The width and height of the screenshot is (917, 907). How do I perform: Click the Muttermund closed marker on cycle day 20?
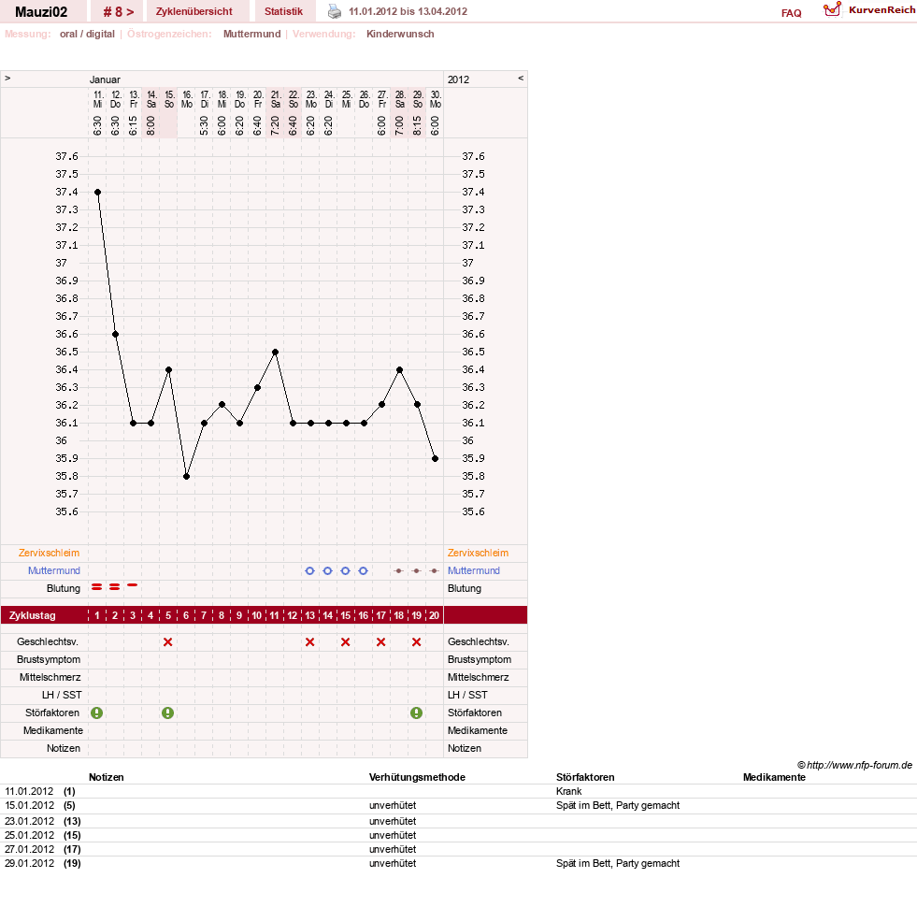[434, 570]
